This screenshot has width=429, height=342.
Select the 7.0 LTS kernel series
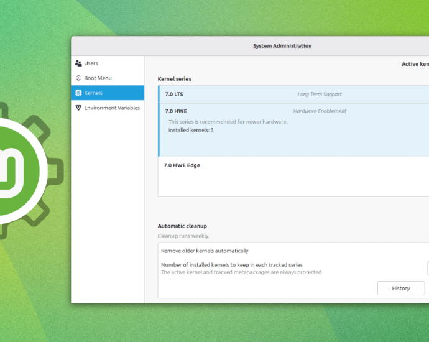[x=293, y=94]
